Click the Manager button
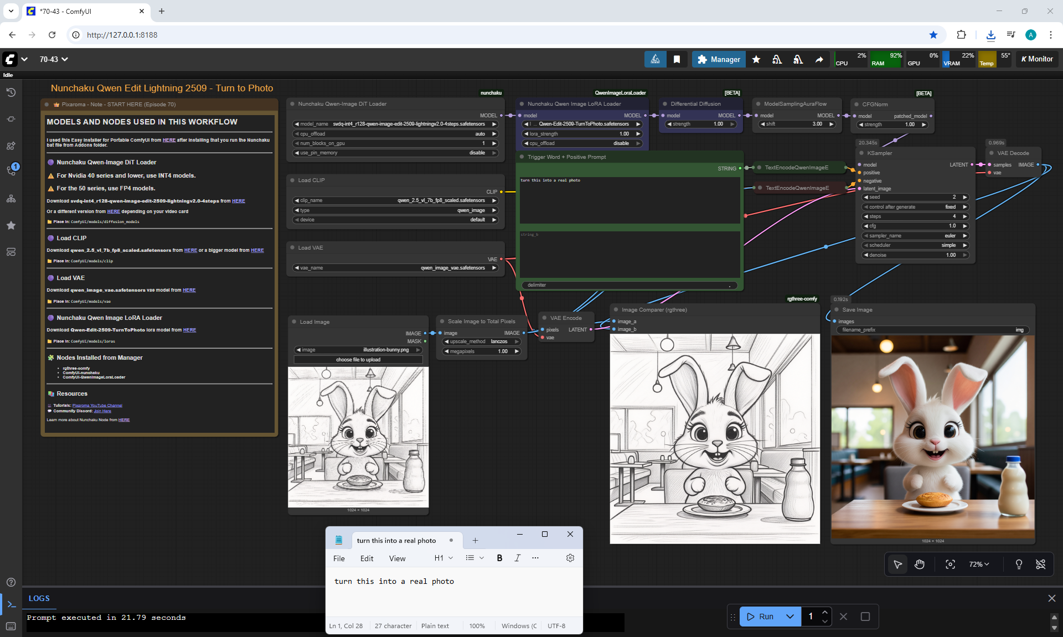This screenshot has width=1063, height=637. click(x=719, y=59)
